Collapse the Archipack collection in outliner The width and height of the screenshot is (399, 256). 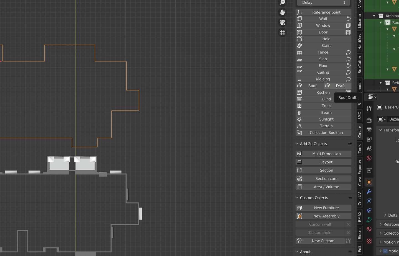click(374, 16)
